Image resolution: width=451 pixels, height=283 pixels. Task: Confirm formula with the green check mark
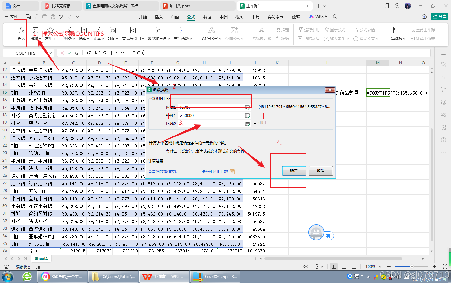[x=69, y=53]
